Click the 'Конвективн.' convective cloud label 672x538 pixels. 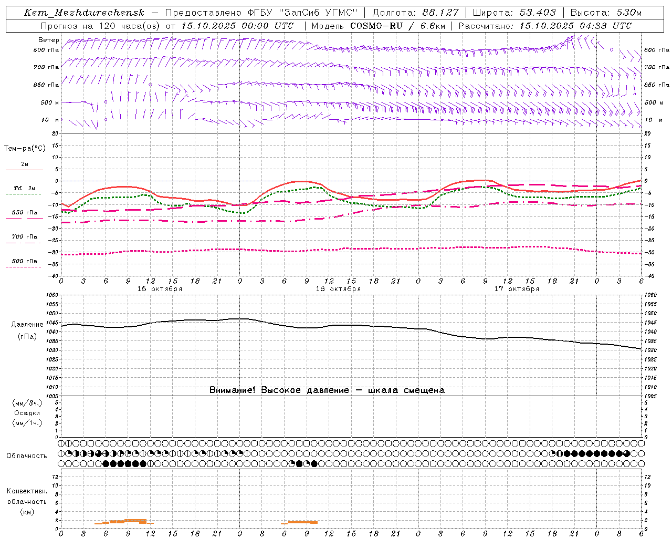(27, 491)
